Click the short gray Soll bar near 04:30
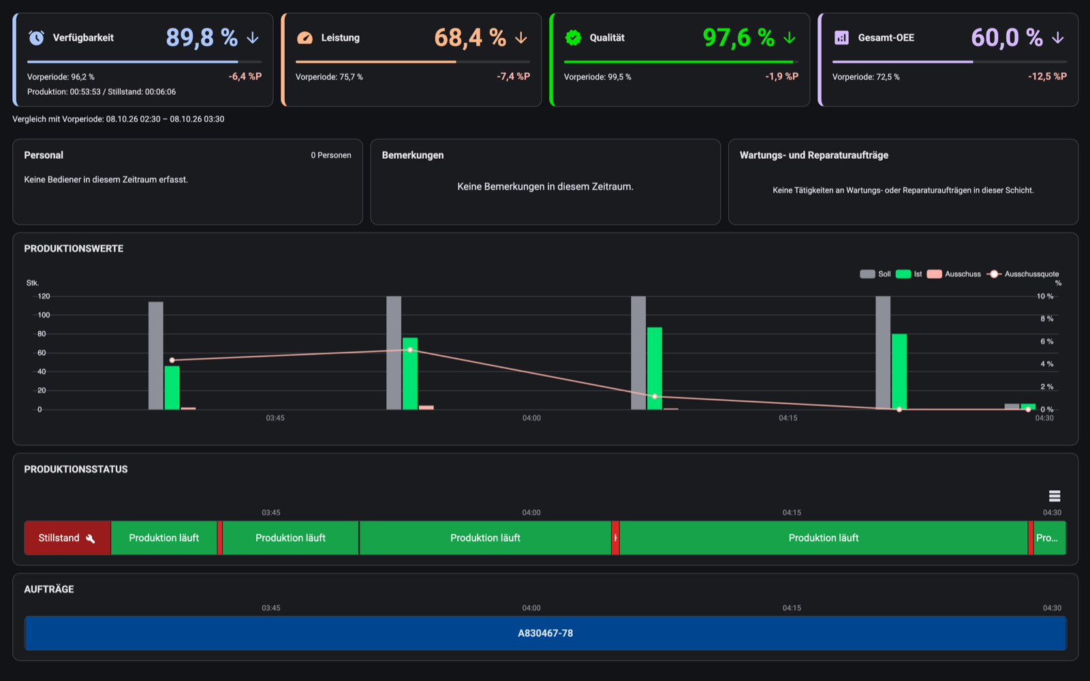This screenshot has height=681, width=1090. coord(1012,406)
